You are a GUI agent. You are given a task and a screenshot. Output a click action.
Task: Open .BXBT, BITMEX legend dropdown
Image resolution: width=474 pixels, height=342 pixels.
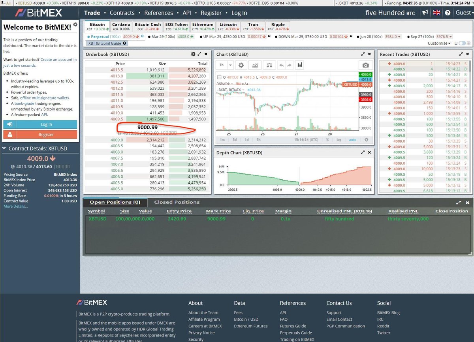click(x=244, y=90)
